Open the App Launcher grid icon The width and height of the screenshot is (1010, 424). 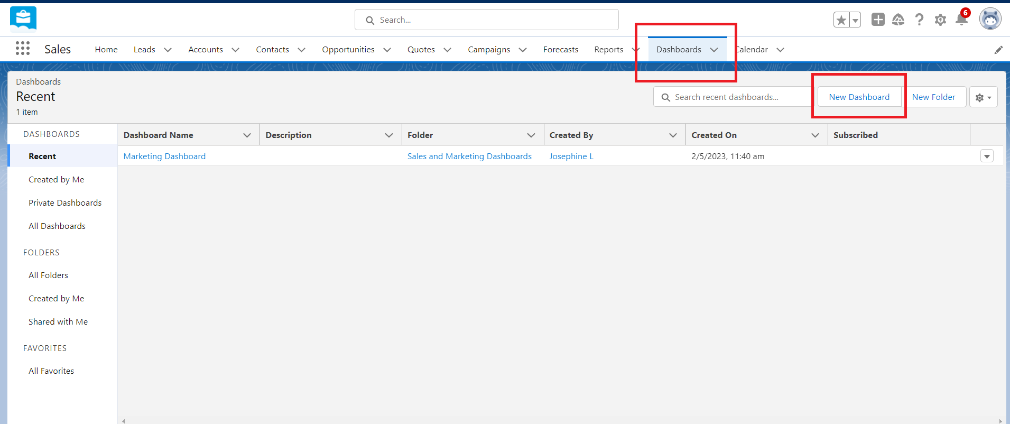[x=23, y=49]
